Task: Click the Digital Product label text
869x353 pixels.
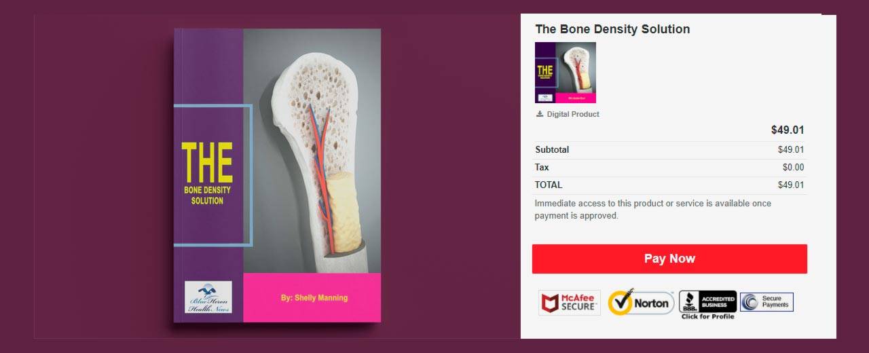Action: click(573, 114)
